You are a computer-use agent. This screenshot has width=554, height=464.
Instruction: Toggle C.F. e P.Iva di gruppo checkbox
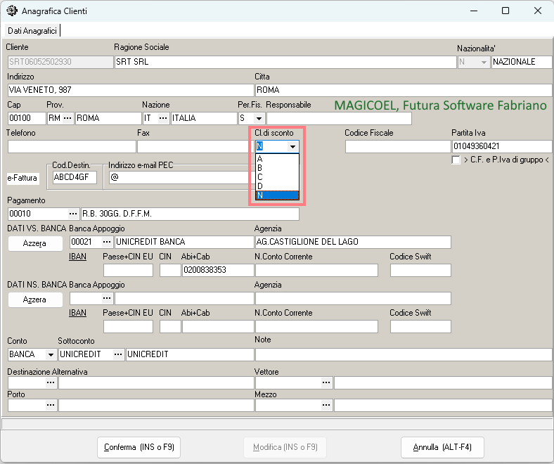click(456, 160)
